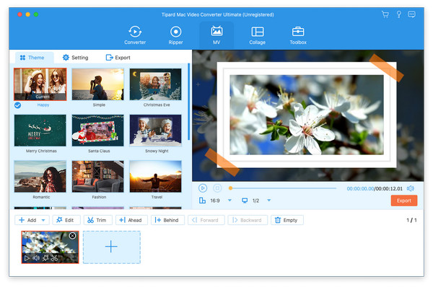Play the preview video
433x287 pixels.
(203, 188)
